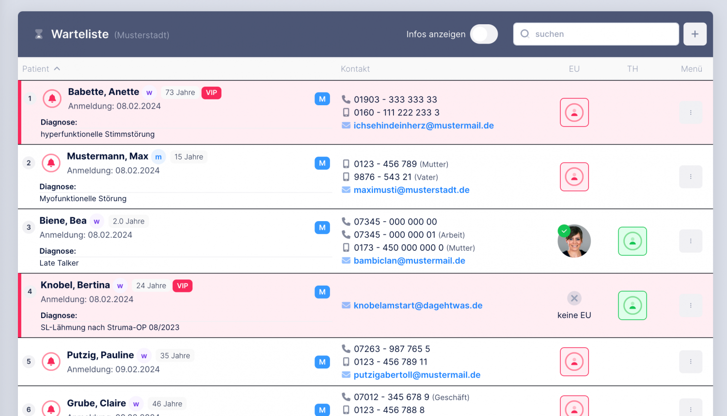Click diagnosis Myofunktionelle Störung
The height and width of the screenshot is (416, 727).
pos(83,199)
